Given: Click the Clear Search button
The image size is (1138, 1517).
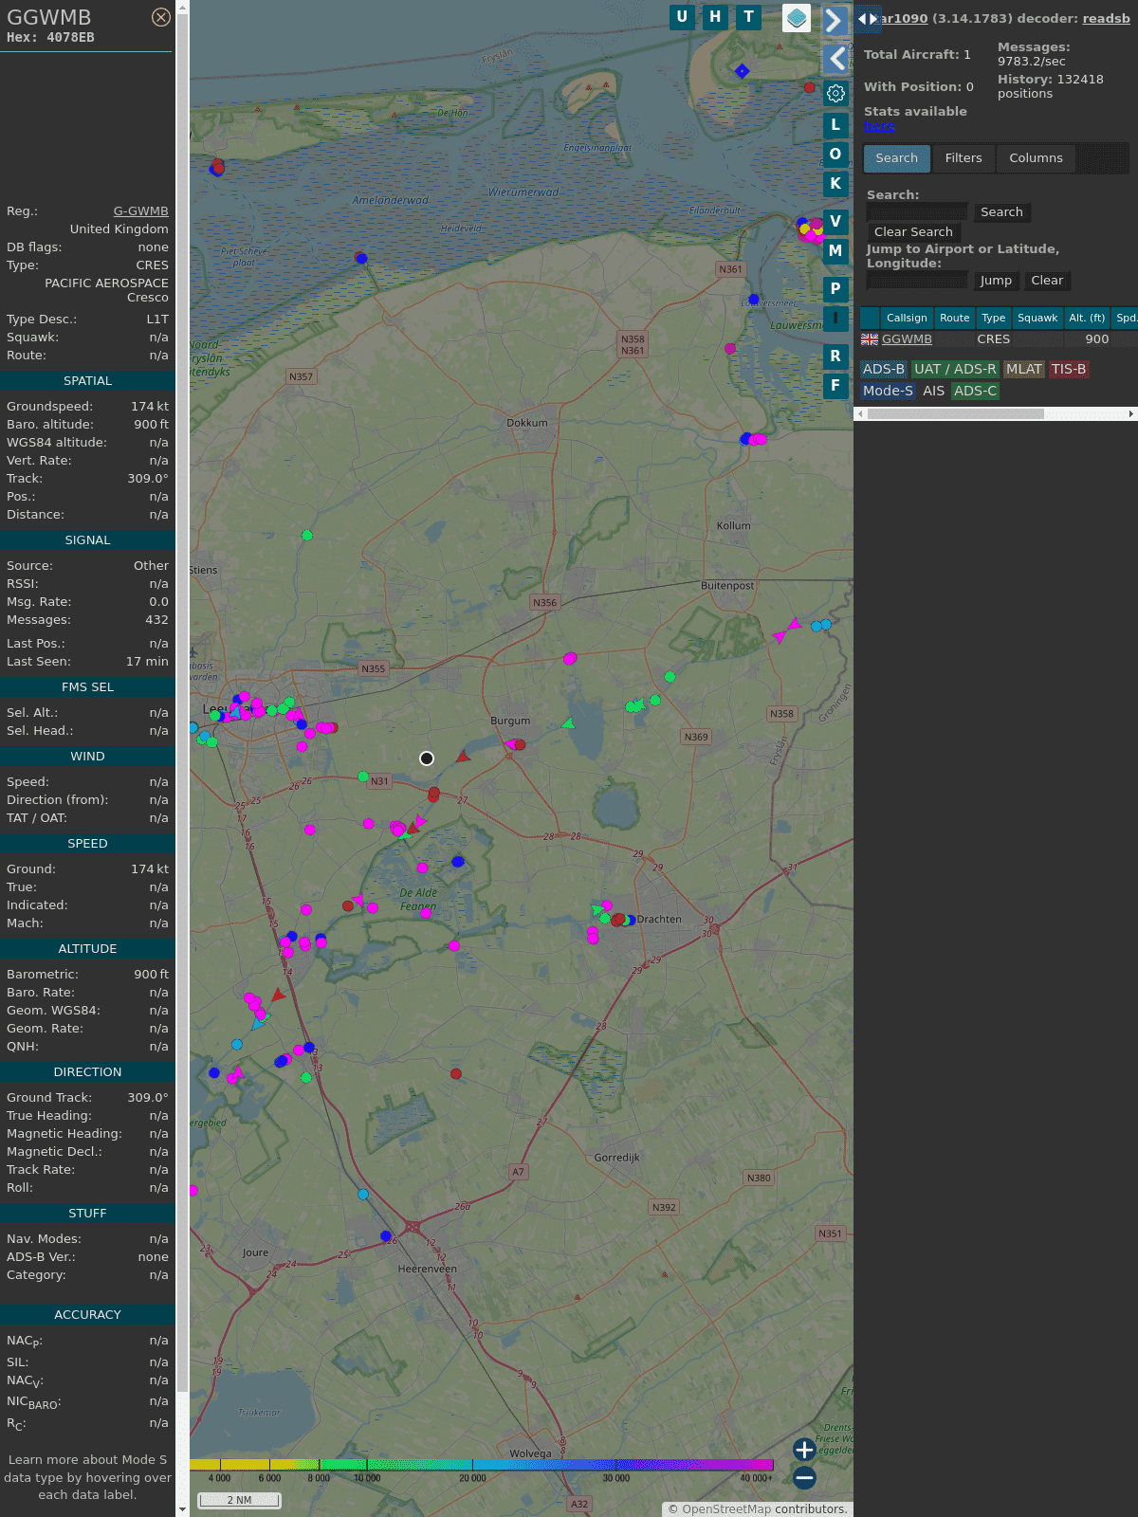Looking at the screenshot, I should 913,232.
